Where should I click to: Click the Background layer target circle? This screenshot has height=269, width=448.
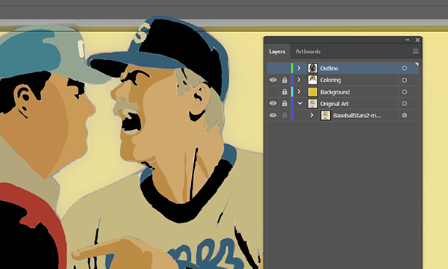click(404, 92)
